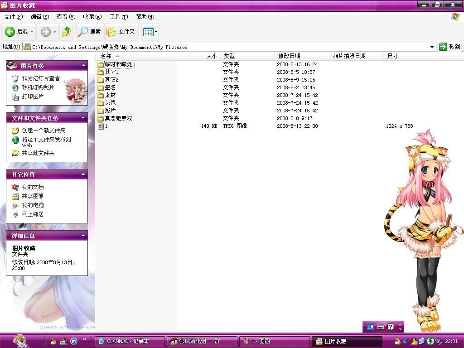Image resolution: width=464 pixels, height=348 pixels.
Task: Expand the quick launch overflow chevron
Action: coord(85,339)
